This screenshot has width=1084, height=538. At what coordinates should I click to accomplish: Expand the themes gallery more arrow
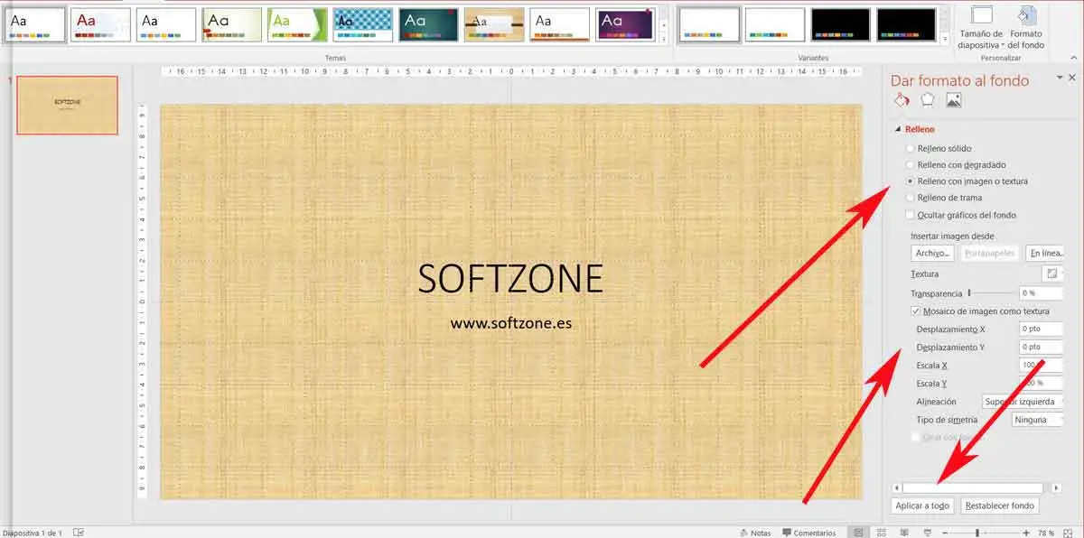point(665,40)
